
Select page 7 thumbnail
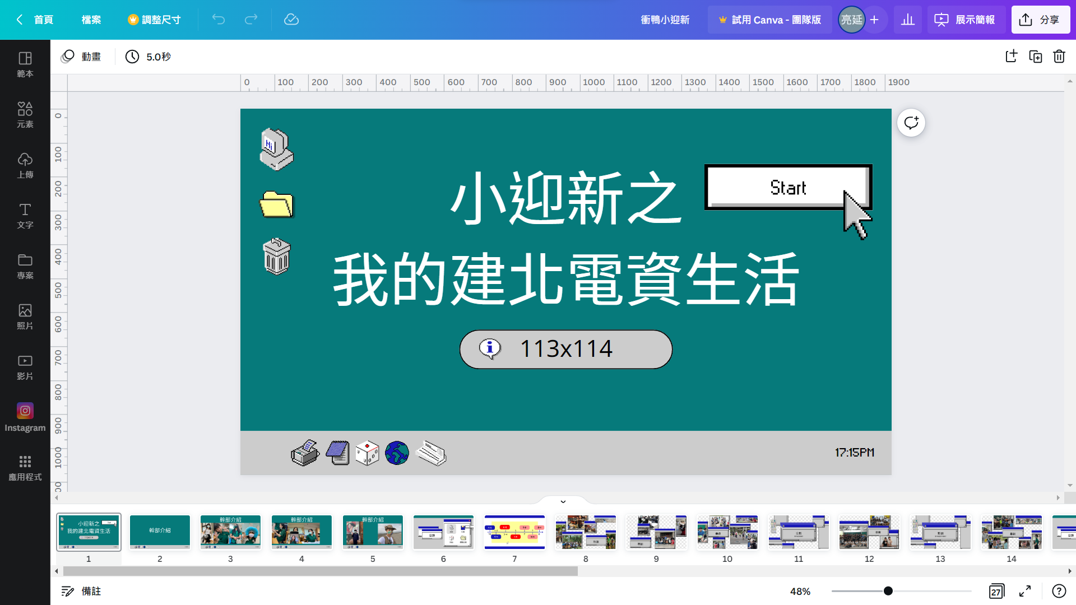[514, 532]
